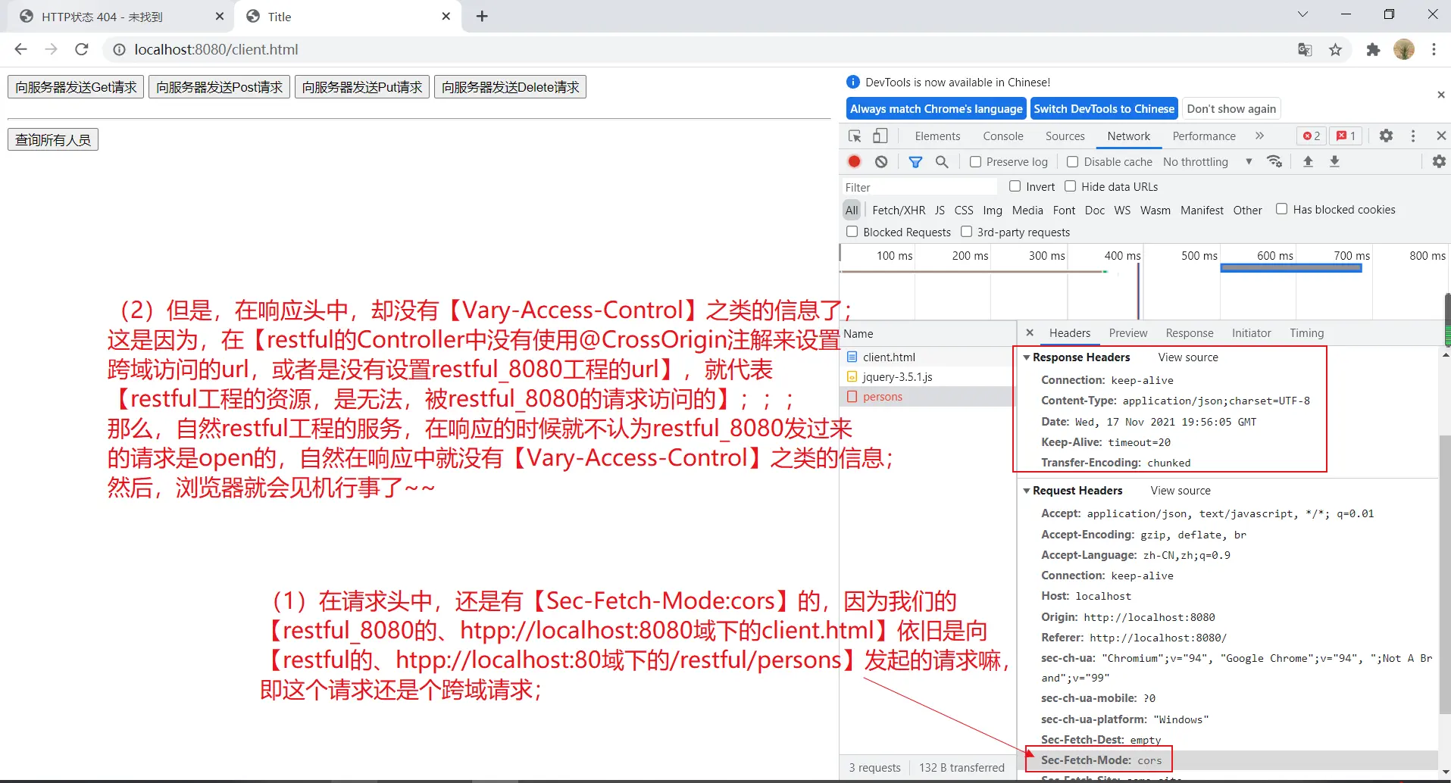Collapse the Response Headers section

1027,357
